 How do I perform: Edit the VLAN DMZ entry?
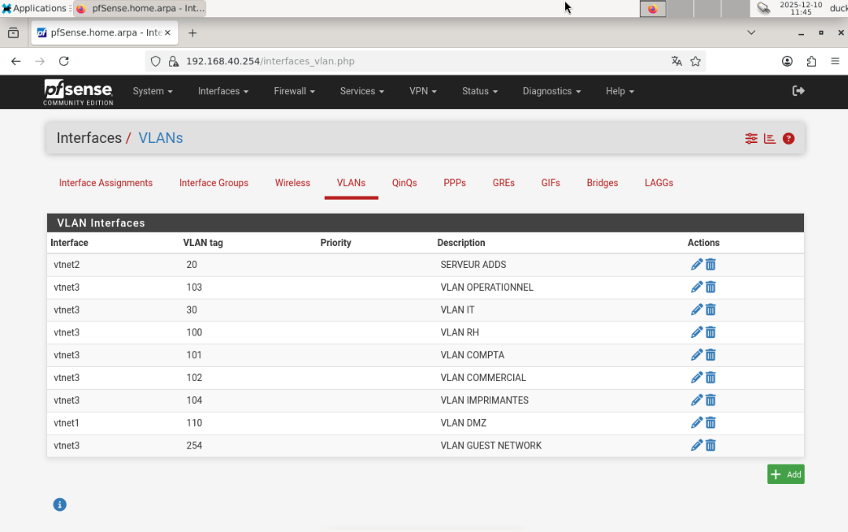pyautogui.click(x=696, y=423)
